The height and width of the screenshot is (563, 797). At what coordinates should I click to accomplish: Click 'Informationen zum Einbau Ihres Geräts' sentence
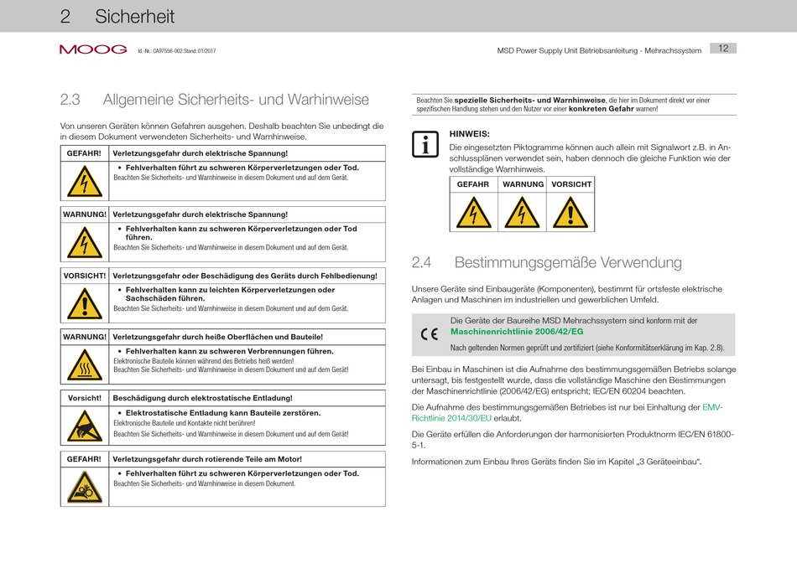coord(556,462)
